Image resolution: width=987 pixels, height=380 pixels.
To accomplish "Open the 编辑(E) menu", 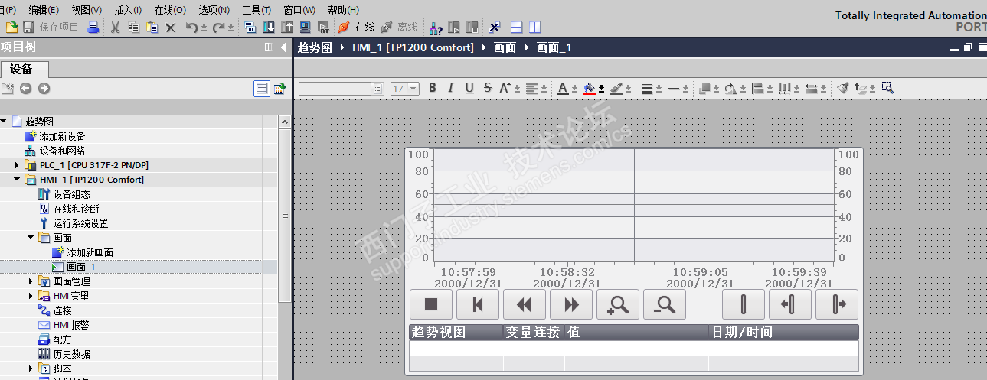I will click(44, 10).
